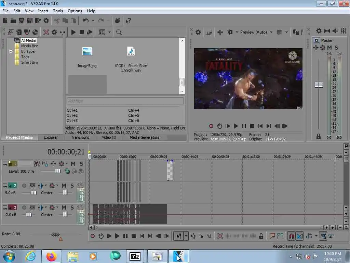Viewport: 350px width, 263px height.
Task: Open auto ripple dropdown arrow
Action: point(316,236)
